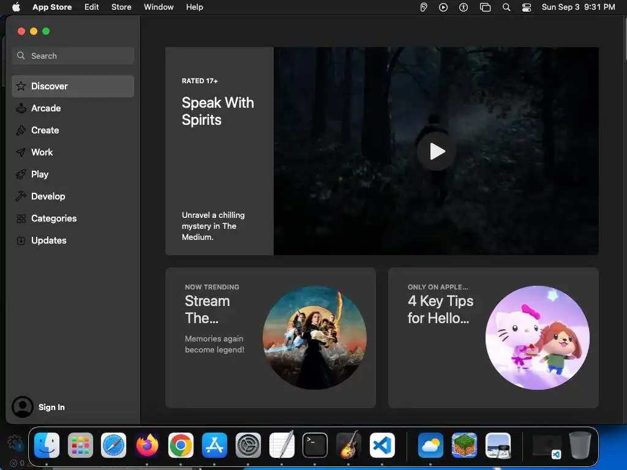Click the Wheel of Time circular artwork
Viewport: 627px width, 470px height.
pyautogui.click(x=314, y=338)
